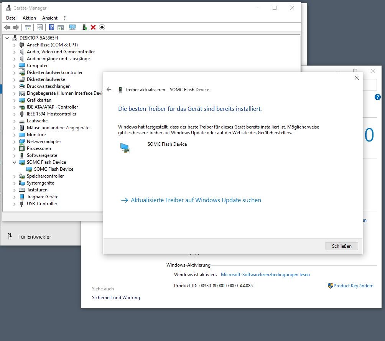
Task: Click the blue help icon in System window
Action: coord(378,97)
